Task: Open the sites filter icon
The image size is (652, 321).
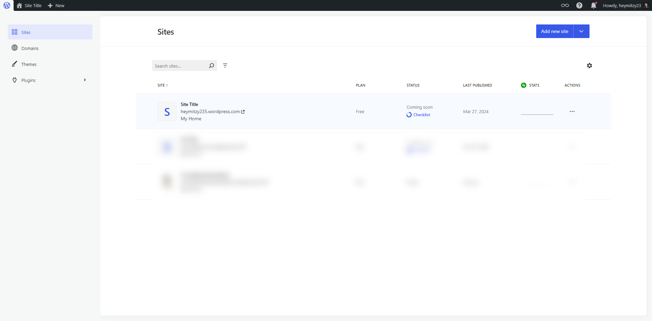Action: (225, 66)
